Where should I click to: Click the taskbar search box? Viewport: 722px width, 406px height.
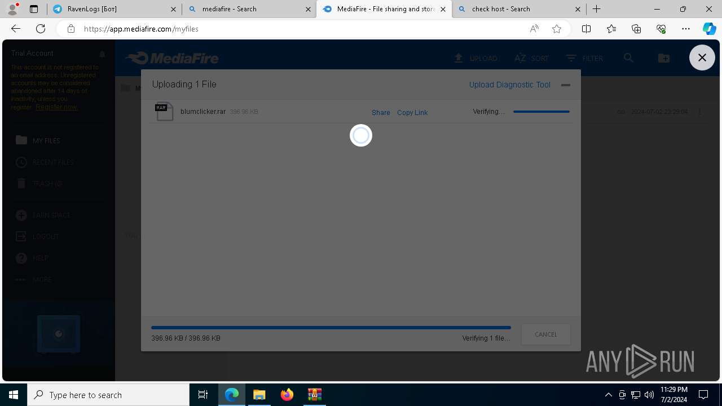[x=108, y=395]
